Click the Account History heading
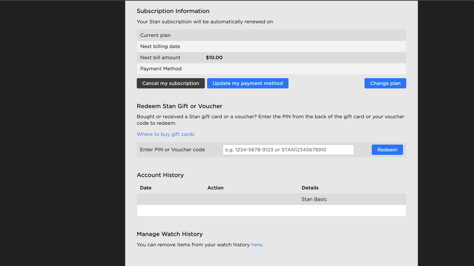The width and height of the screenshot is (474, 266). (x=160, y=175)
